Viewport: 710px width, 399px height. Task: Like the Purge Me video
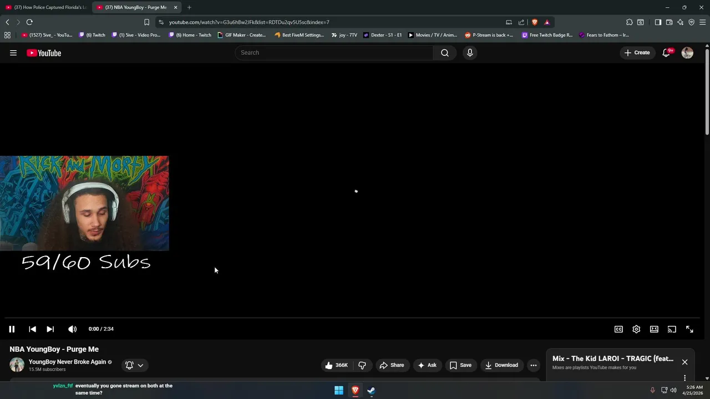(336, 365)
